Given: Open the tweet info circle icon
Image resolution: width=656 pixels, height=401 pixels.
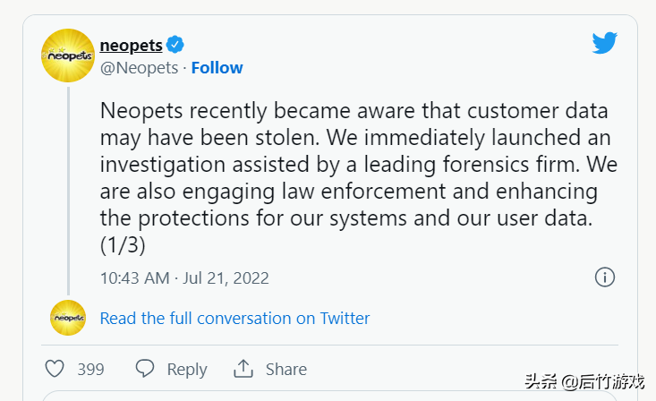Looking at the screenshot, I should click(605, 277).
